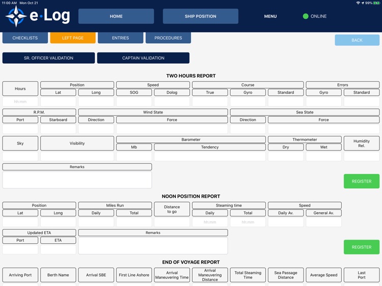
Task: Go BACK to previous screen
Action: 357,40
